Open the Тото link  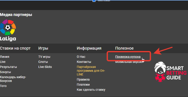pos(3,86)
